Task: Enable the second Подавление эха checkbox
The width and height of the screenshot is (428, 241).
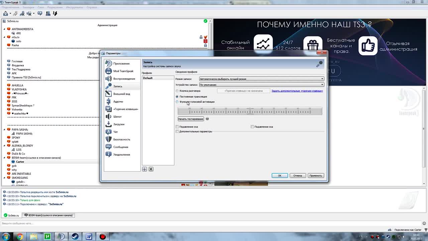Action: point(252,127)
